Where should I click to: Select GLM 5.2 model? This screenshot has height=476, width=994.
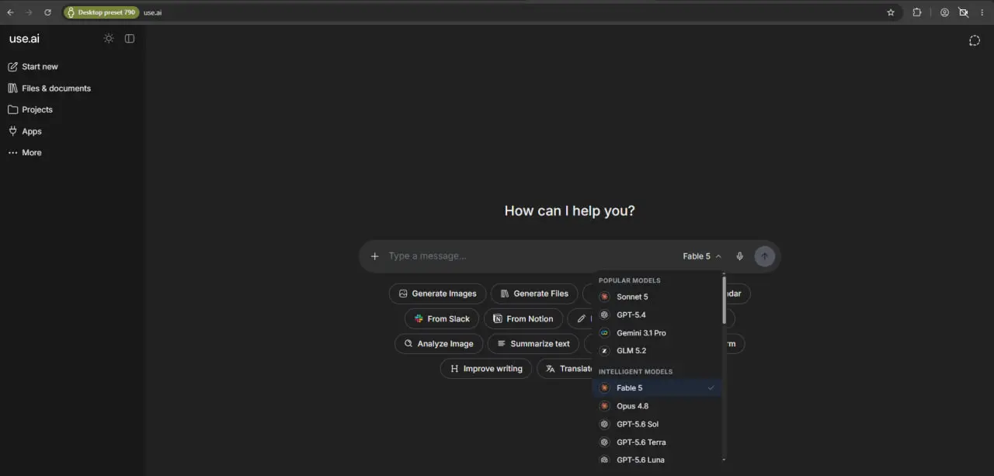coord(657,350)
